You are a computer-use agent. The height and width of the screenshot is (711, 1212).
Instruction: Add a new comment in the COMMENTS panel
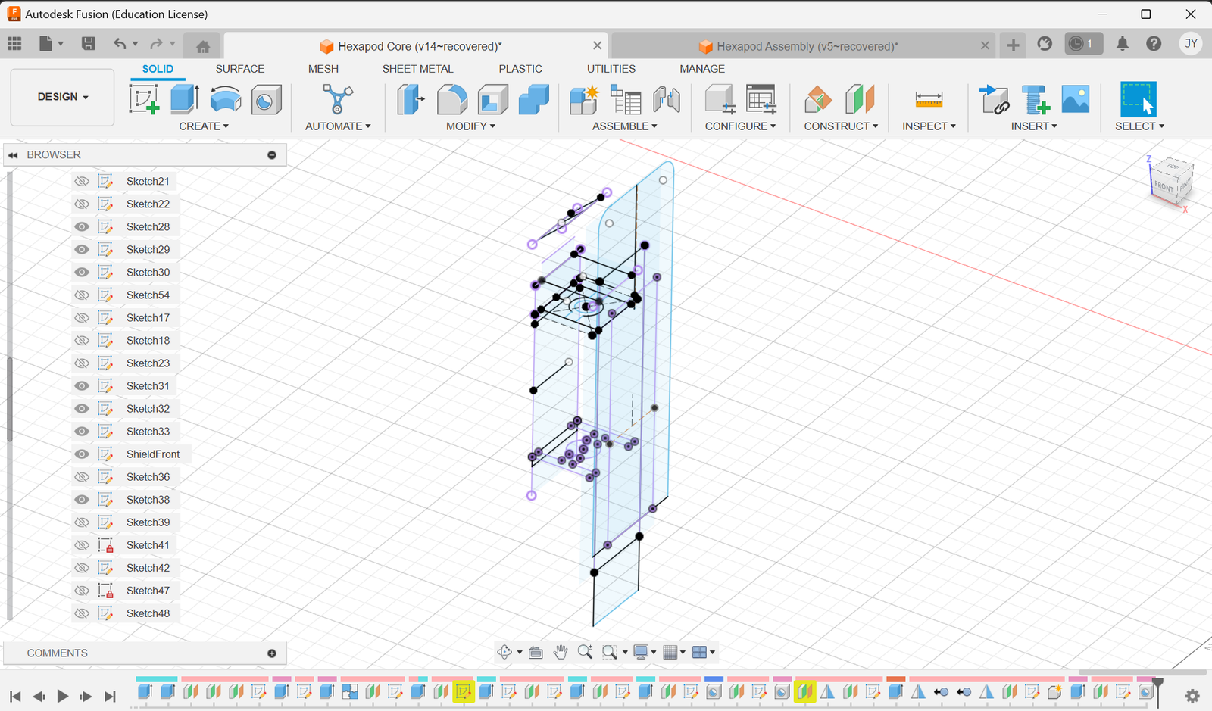click(272, 653)
